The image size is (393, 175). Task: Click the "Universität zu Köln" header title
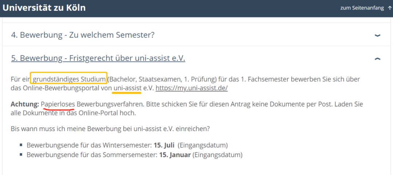click(x=44, y=7)
